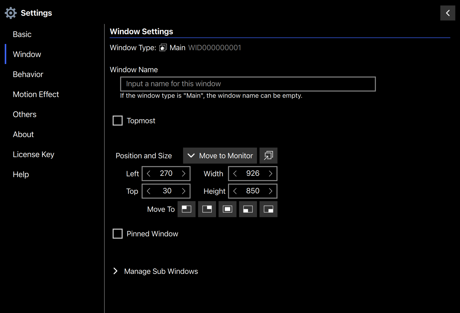
Task: Open the Move to Monitor dropdown
Action: click(x=220, y=156)
